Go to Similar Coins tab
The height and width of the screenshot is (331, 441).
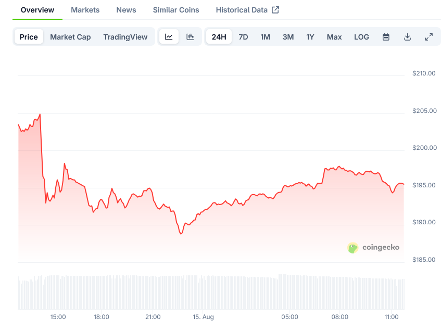point(176,10)
